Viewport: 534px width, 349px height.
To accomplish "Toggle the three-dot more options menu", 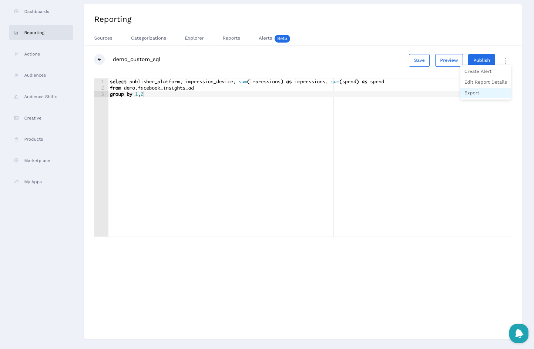I will click(x=506, y=61).
